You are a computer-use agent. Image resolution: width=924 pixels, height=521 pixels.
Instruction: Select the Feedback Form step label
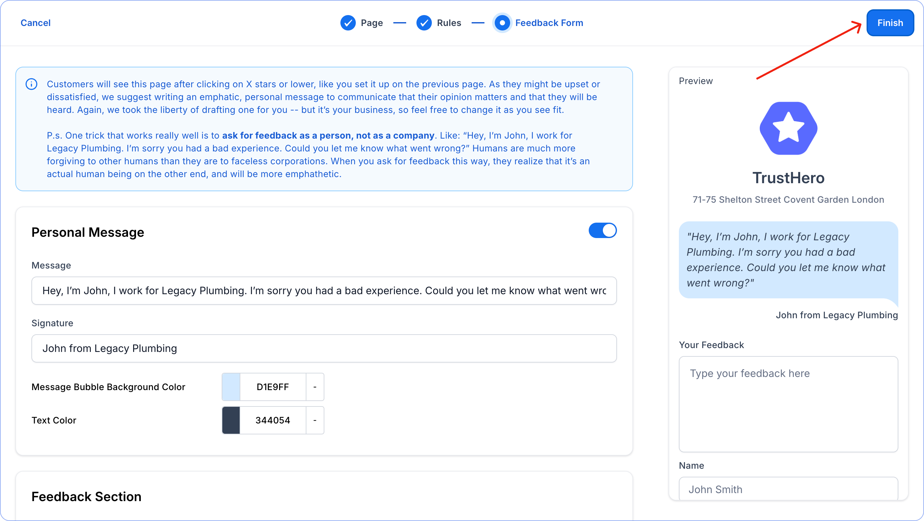[549, 23]
